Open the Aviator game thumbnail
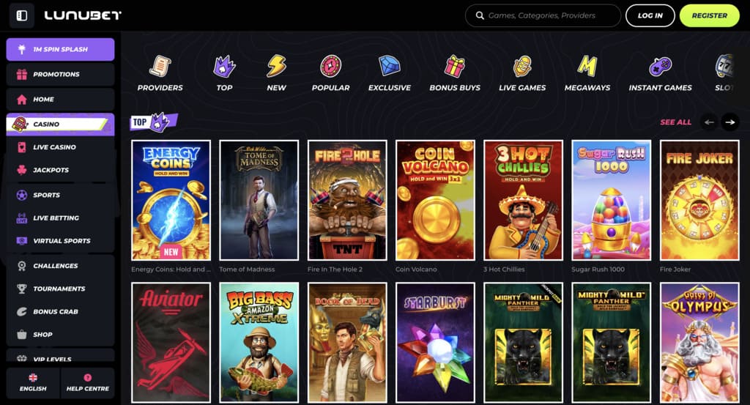750x405 pixels. [171, 342]
